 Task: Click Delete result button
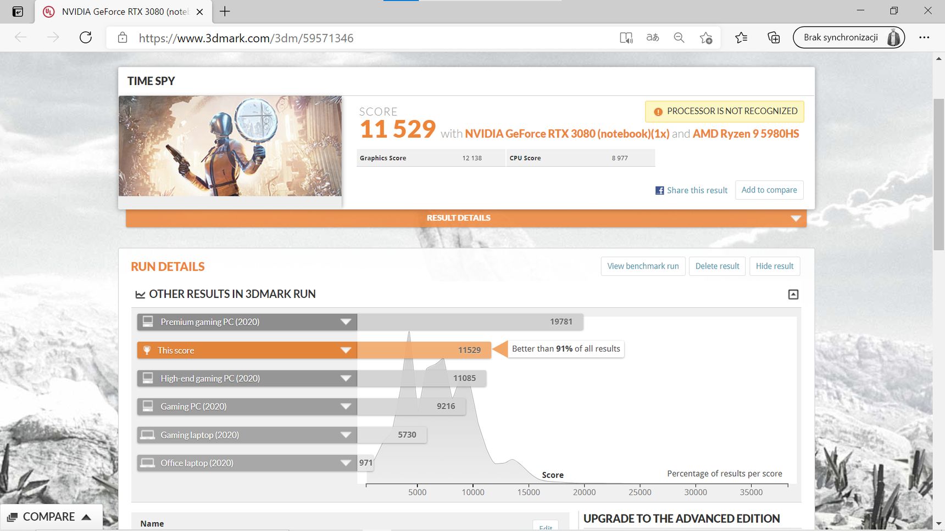tap(717, 266)
